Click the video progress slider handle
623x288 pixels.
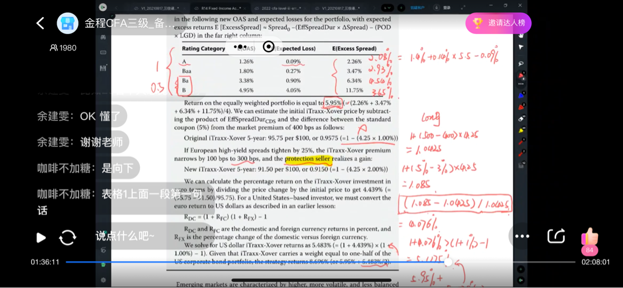click(448, 262)
